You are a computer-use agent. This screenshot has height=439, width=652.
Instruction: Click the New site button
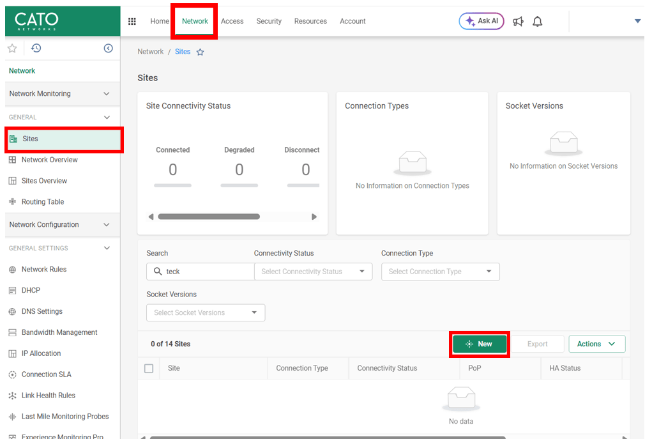coord(480,344)
